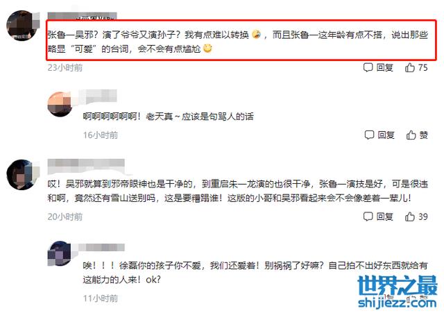Click the shijiezz.com watermark logo
The image size is (444, 313).
pos(397,292)
